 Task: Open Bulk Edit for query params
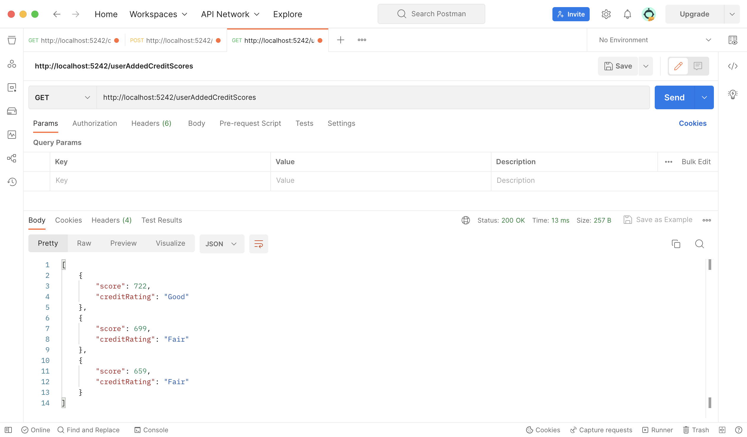click(x=696, y=162)
